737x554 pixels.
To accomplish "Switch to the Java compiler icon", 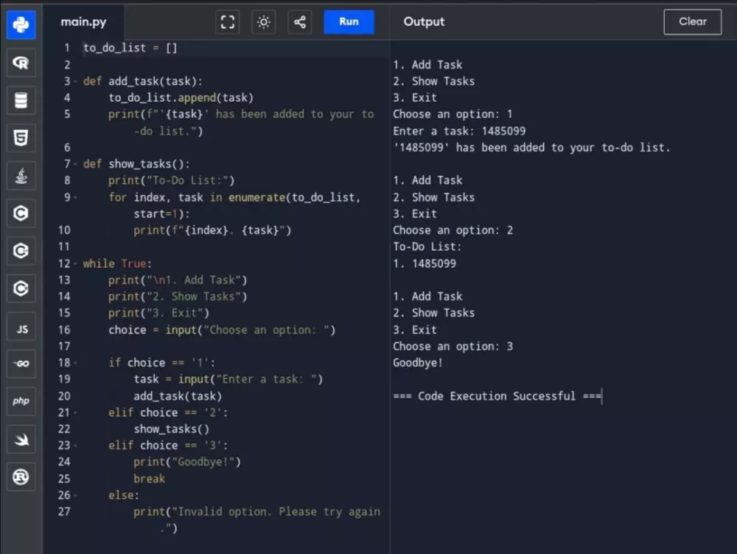I will coord(21,176).
